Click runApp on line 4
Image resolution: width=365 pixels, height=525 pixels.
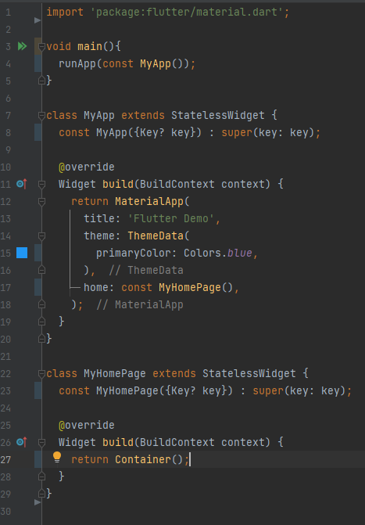pyautogui.click(x=77, y=63)
